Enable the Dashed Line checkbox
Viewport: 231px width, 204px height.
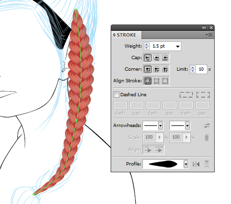pyautogui.click(x=116, y=95)
